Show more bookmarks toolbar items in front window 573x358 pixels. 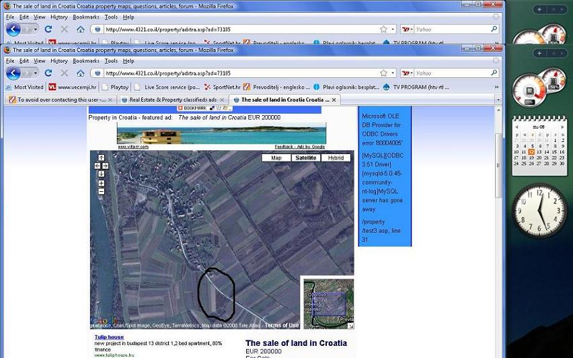tap(496, 87)
